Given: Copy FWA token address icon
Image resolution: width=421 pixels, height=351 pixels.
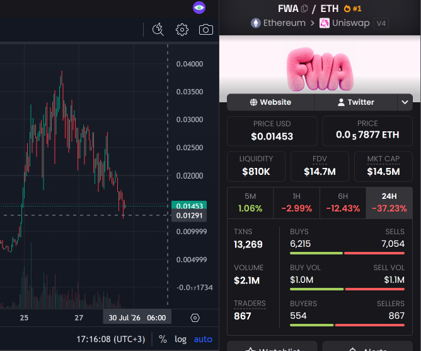Looking at the screenshot, I should click(x=304, y=9).
